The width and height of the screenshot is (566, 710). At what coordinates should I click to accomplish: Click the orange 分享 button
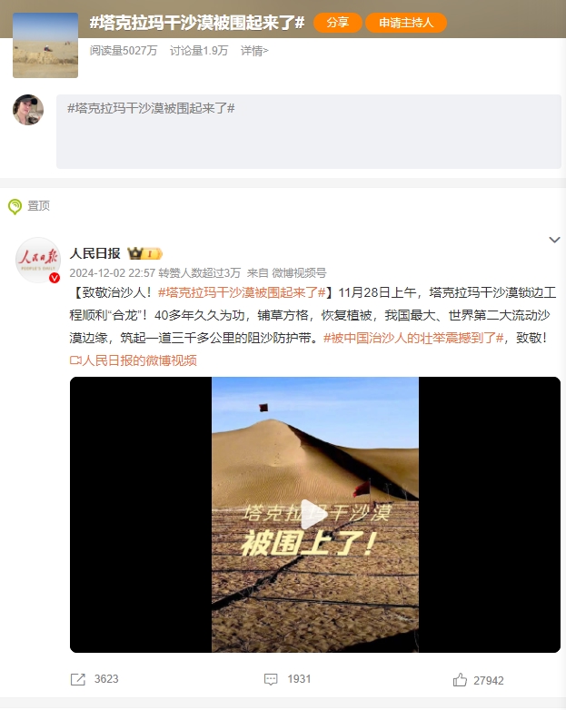point(338,22)
